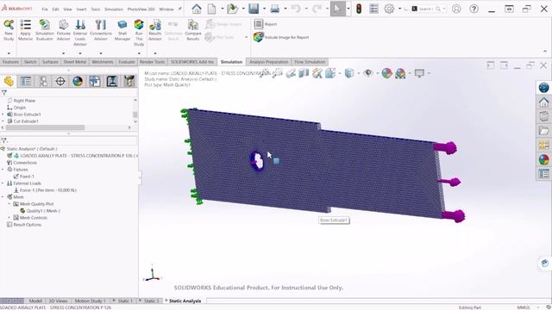Select Quality1 mesh plot
Image resolution: width=552 pixels, height=310 pixels.
[41, 211]
